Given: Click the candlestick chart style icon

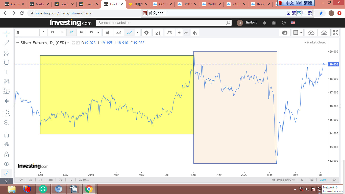Looking at the screenshot, I should tap(108, 33).
